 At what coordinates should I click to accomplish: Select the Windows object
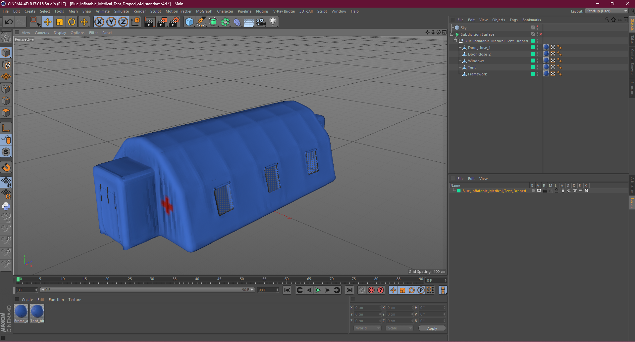(476, 61)
